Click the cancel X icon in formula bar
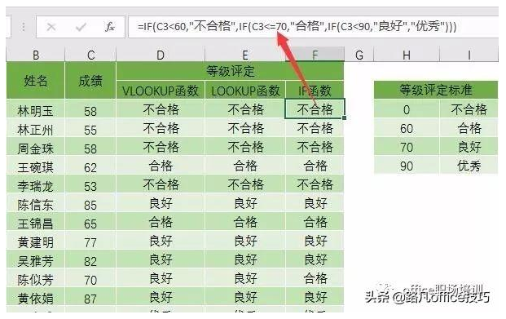 point(51,27)
